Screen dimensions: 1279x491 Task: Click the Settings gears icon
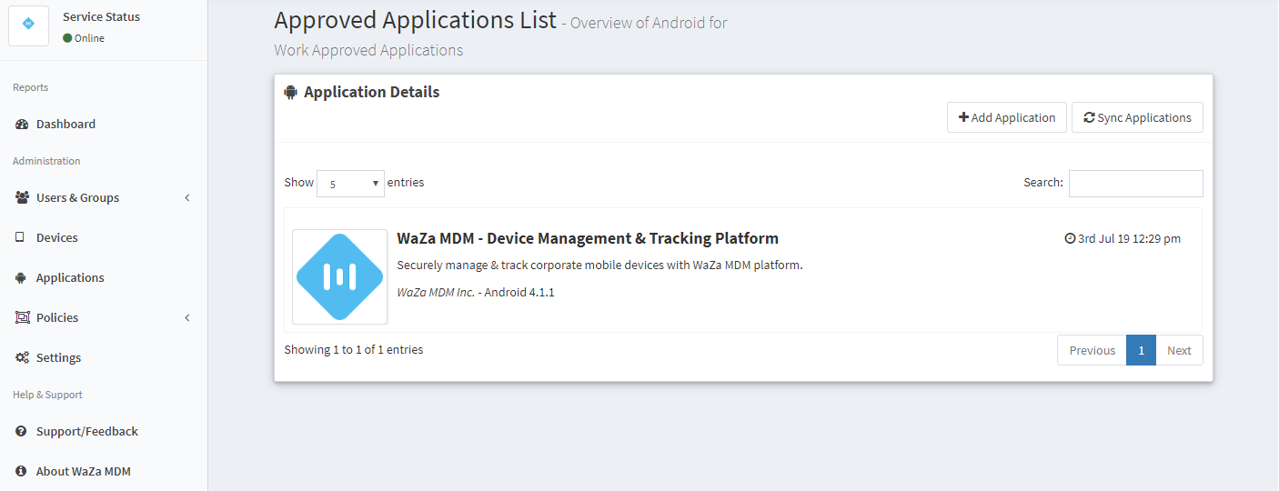23,357
